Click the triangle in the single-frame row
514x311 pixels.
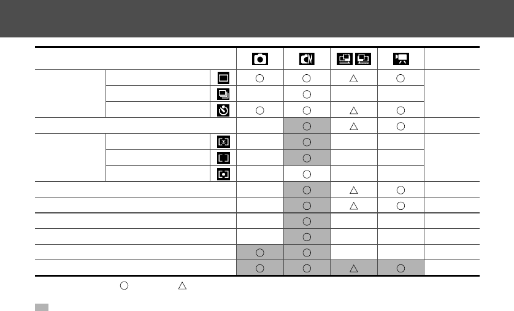pyautogui.click(x=355, y=79)
